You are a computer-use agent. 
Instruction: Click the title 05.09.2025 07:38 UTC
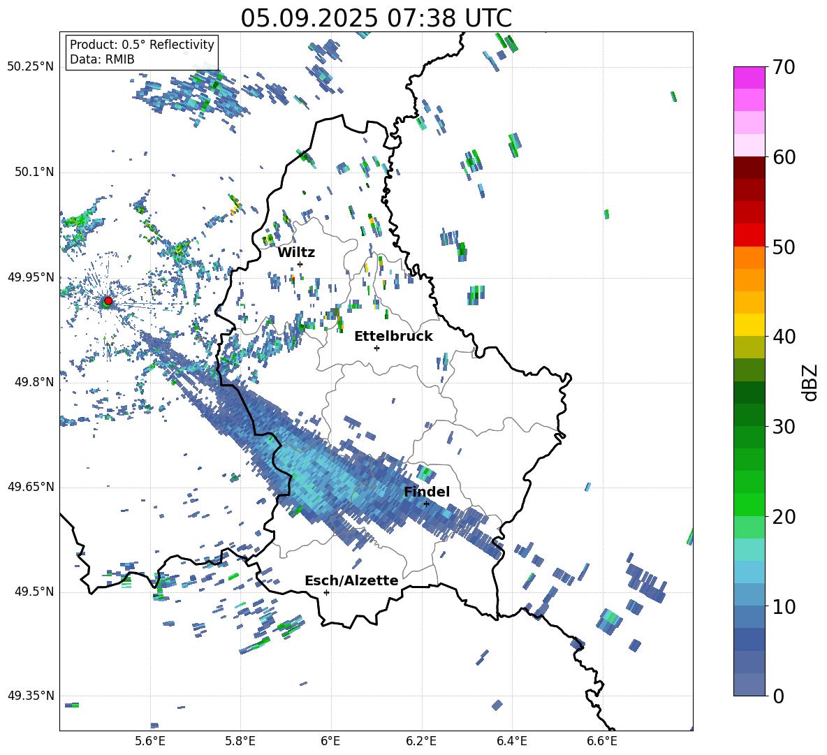coord(376,18)
